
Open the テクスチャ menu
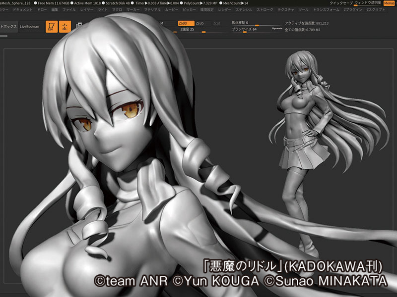click(x=286, y=10)
